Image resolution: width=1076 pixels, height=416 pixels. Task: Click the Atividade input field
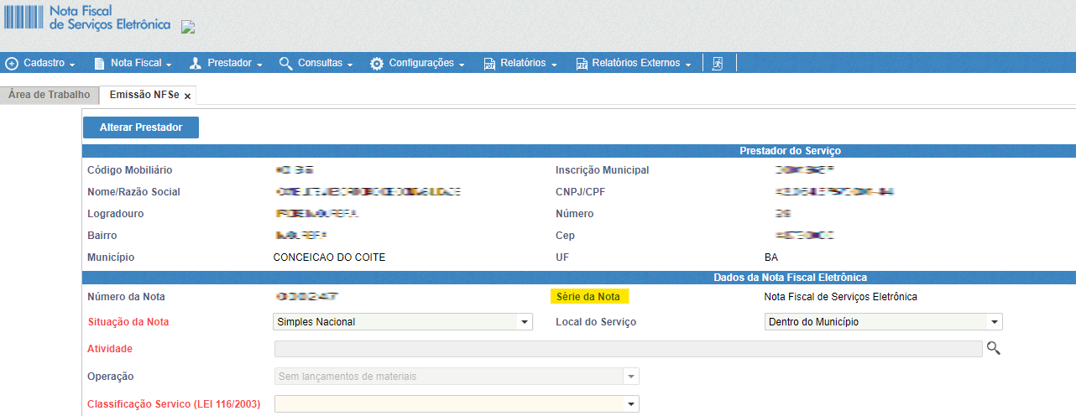(628, 349)
